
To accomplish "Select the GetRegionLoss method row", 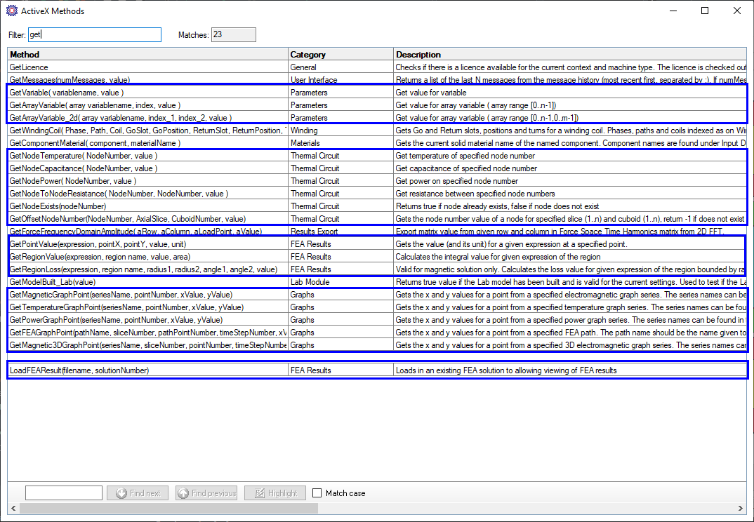I will [377, 269].
